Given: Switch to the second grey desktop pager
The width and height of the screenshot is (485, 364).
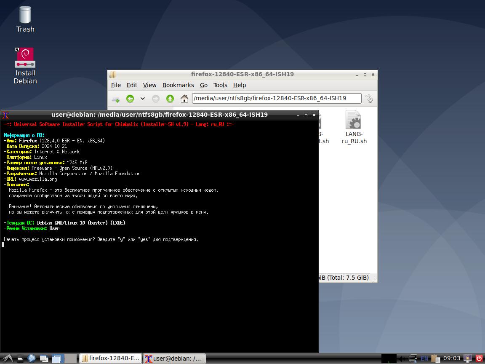Looking at the screenshot, I should [x=71, y=359].
